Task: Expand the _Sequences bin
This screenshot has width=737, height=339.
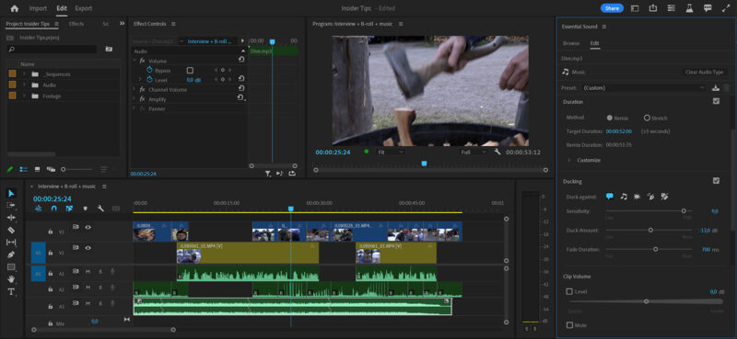Action: click(24, 74)
